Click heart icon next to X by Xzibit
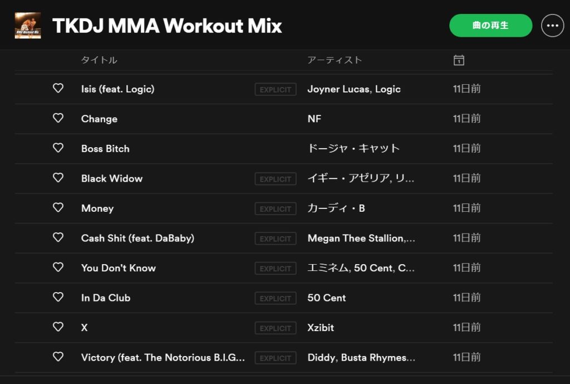 pyautogui.click(x=58, y=327)
